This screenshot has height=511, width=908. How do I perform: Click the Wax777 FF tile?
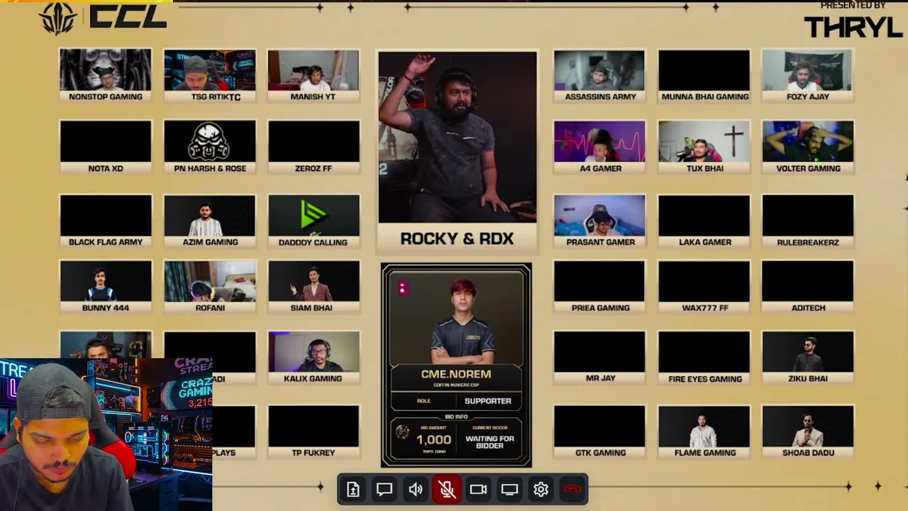pyautogui.click(x=704, y=287)
